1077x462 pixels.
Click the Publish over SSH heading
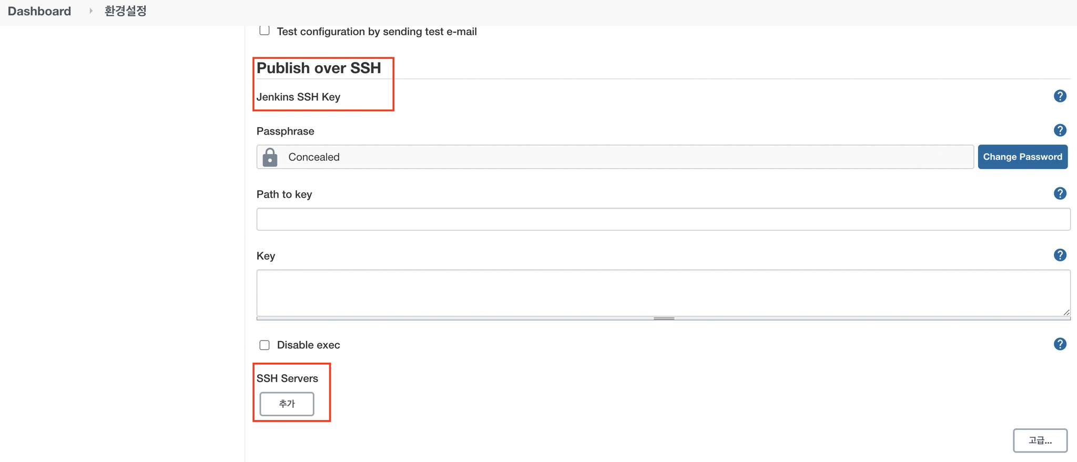coord(319,68)
